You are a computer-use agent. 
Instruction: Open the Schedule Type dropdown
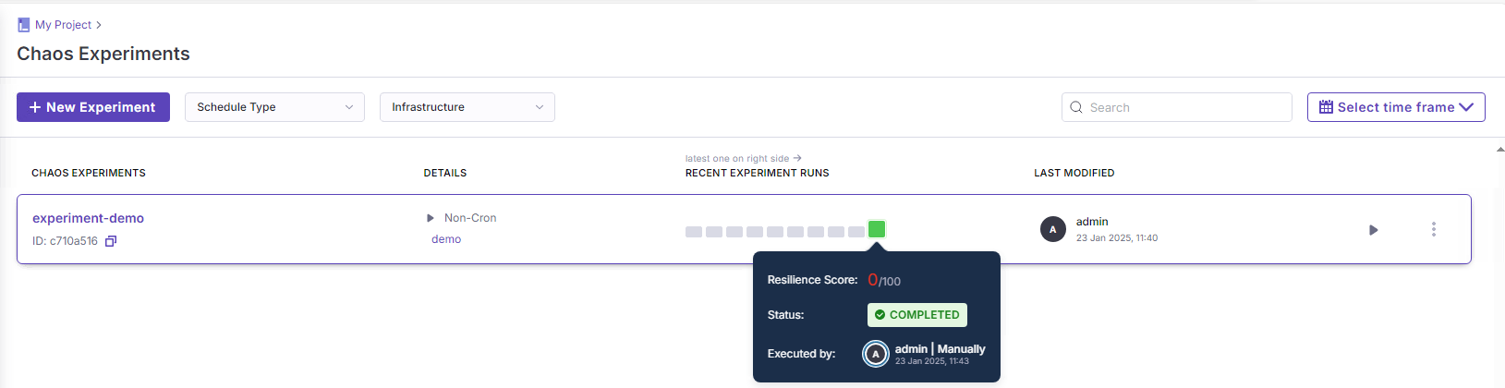click(274, 107)
